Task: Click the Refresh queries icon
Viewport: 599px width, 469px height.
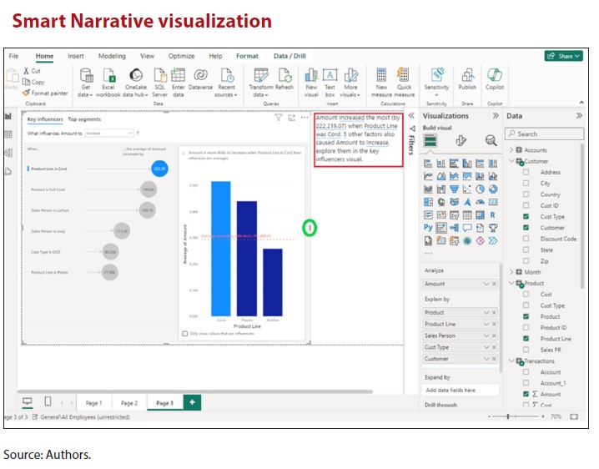Action: click(x=284, y=78)
